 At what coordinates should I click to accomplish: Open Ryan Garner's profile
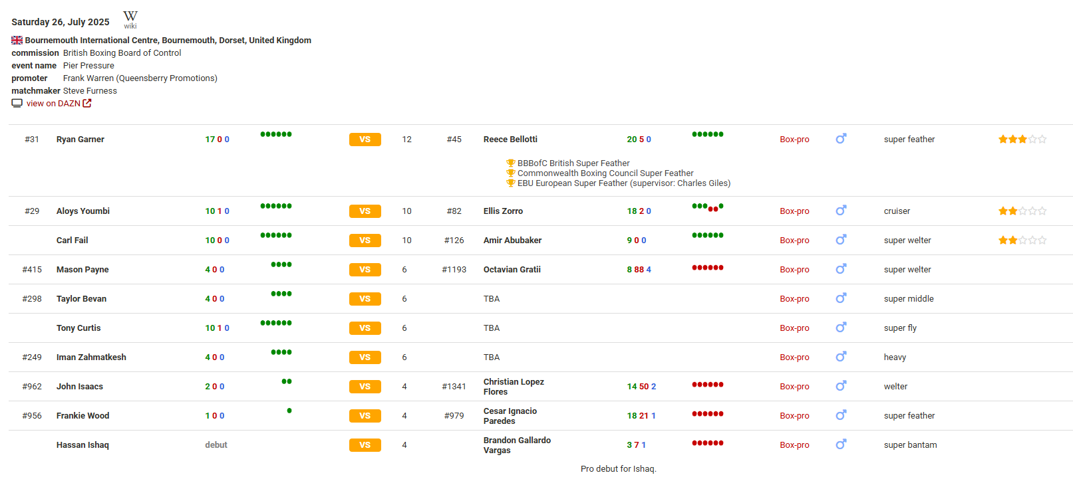click(x=80, y=140)
